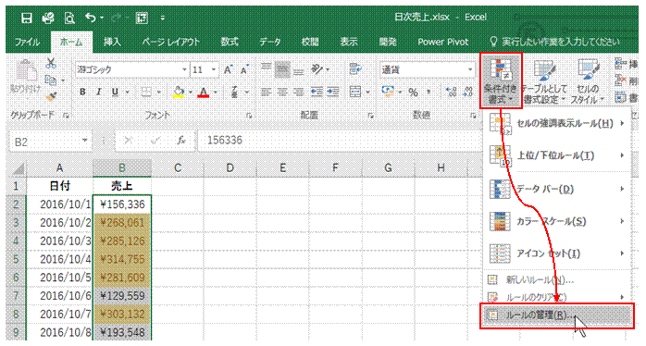646x346 pixels.
Task: Click the Name Box showing B2
Action: coord(44,142)
